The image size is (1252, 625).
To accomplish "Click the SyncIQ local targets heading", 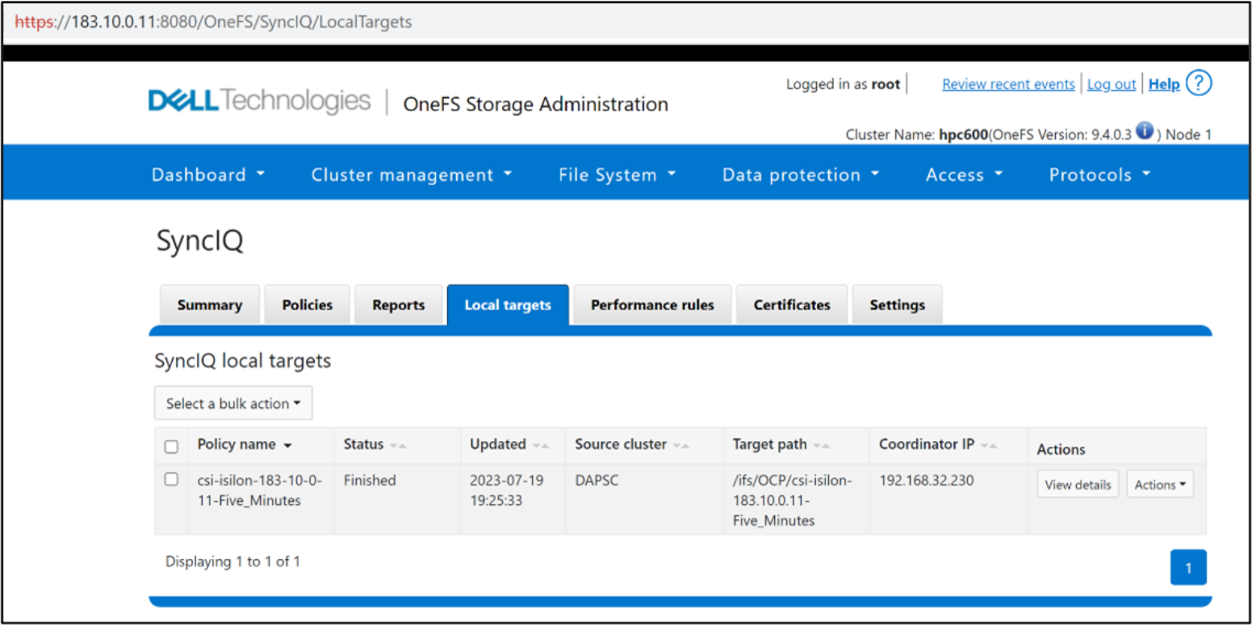I will 243,360.
